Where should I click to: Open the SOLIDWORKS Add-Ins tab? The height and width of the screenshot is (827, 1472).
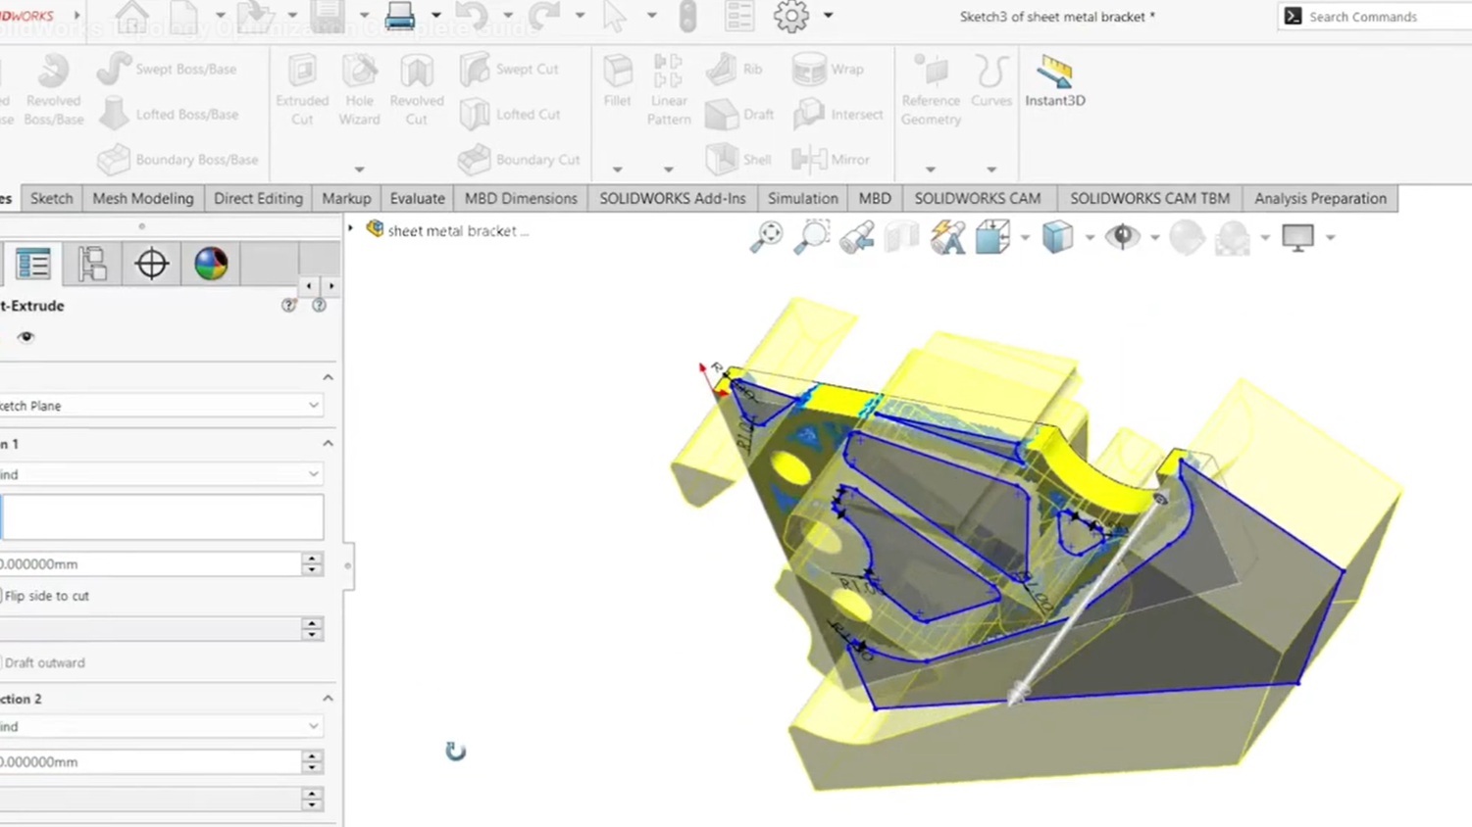tap(673, 198)
